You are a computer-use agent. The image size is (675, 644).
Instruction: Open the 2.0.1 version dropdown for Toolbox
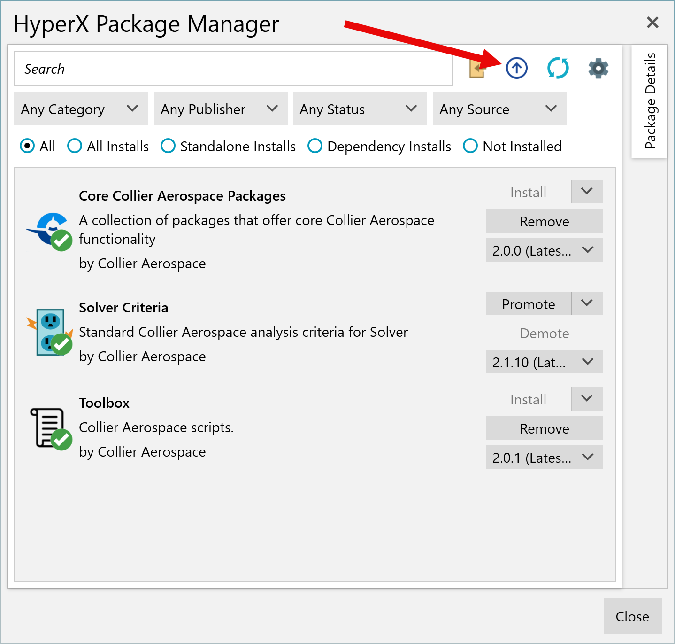click(x=544, y=457)
